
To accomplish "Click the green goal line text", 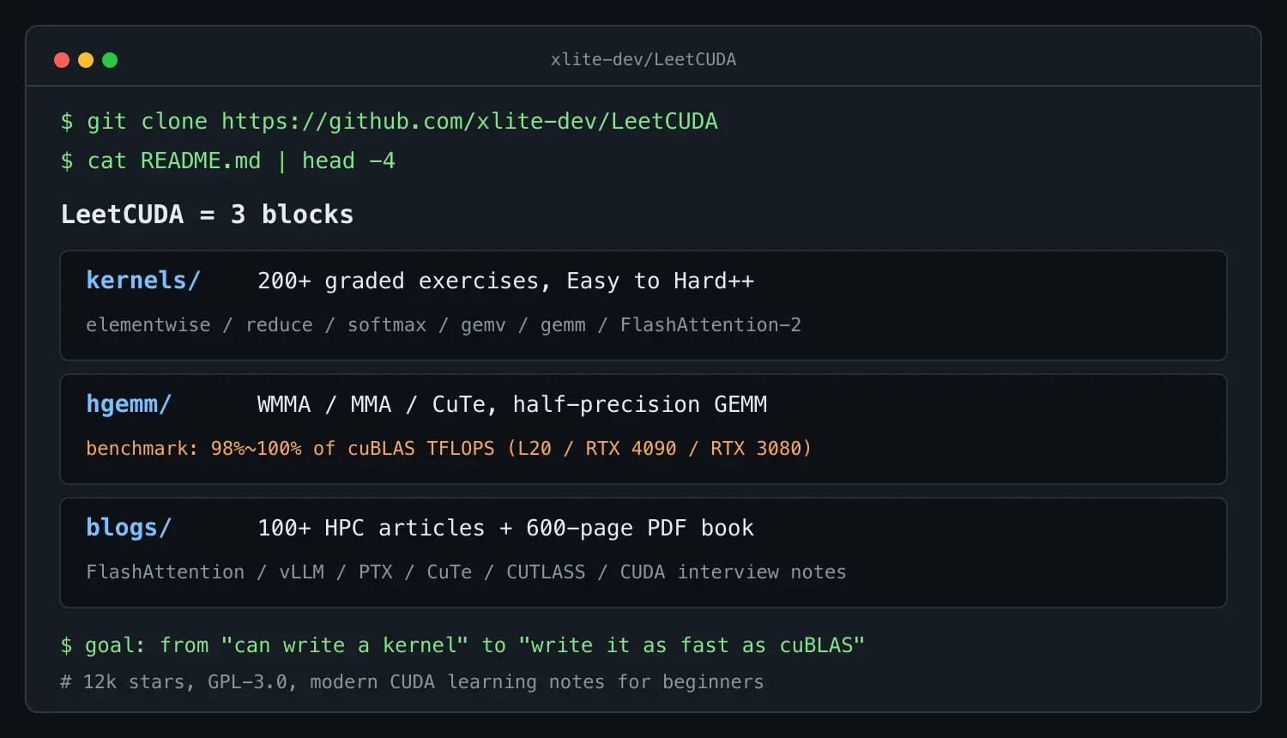I will 462,644.
